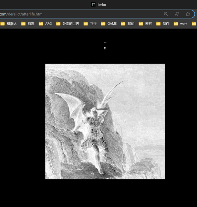Click the folder icon beside GAME
This screenshot has width=197, height=207.
point(103,23)
